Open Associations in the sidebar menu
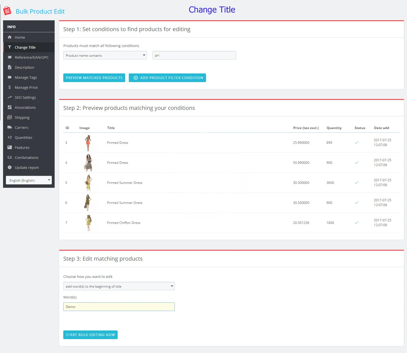Viewport: 407px width, 353px height. pyautogui.click(x=25, y=107)
